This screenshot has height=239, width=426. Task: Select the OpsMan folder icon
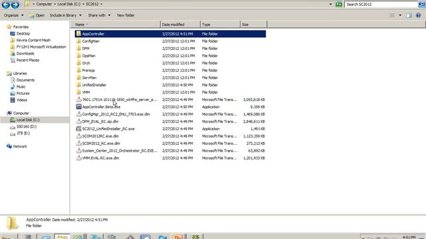pyautogui.click(x=79, y=56)
